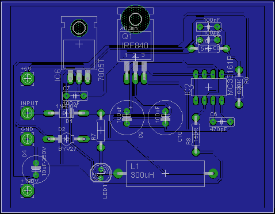275x214 pixels.
Task: Click the R9 bottom pad
Action: click(x=239, y=104)
